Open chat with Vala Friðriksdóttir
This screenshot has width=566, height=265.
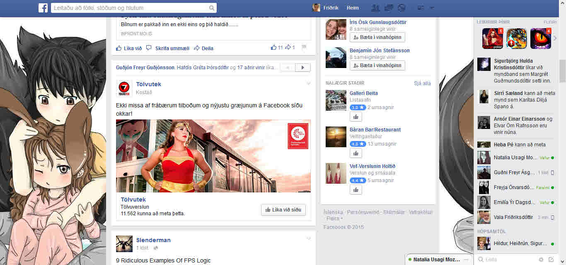click(x=516, y=217)
